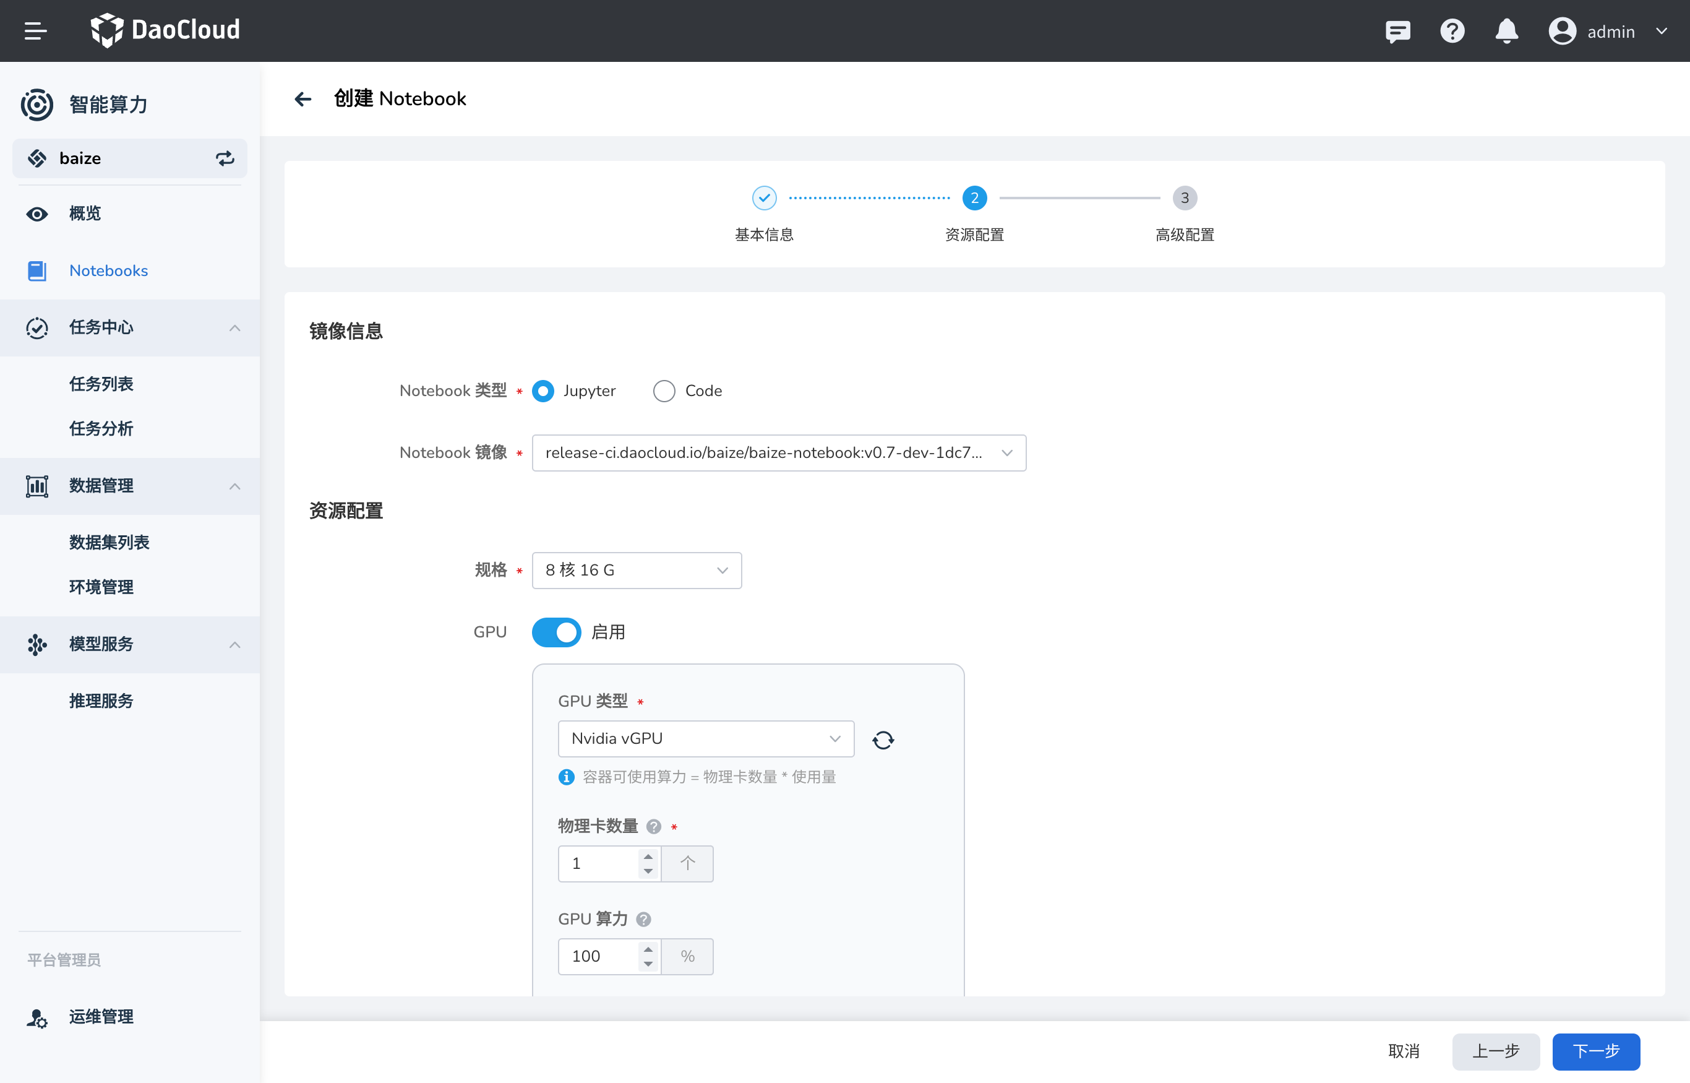Select the Jupyter notebook type
1690x1083 pixels.
click(543, 391)
